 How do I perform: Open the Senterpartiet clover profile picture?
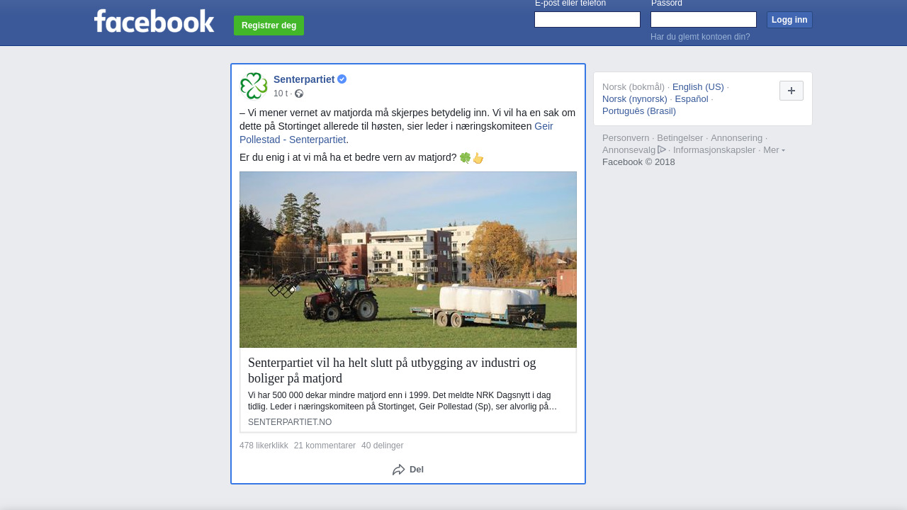pyautogui.click(x=254, y=86)
